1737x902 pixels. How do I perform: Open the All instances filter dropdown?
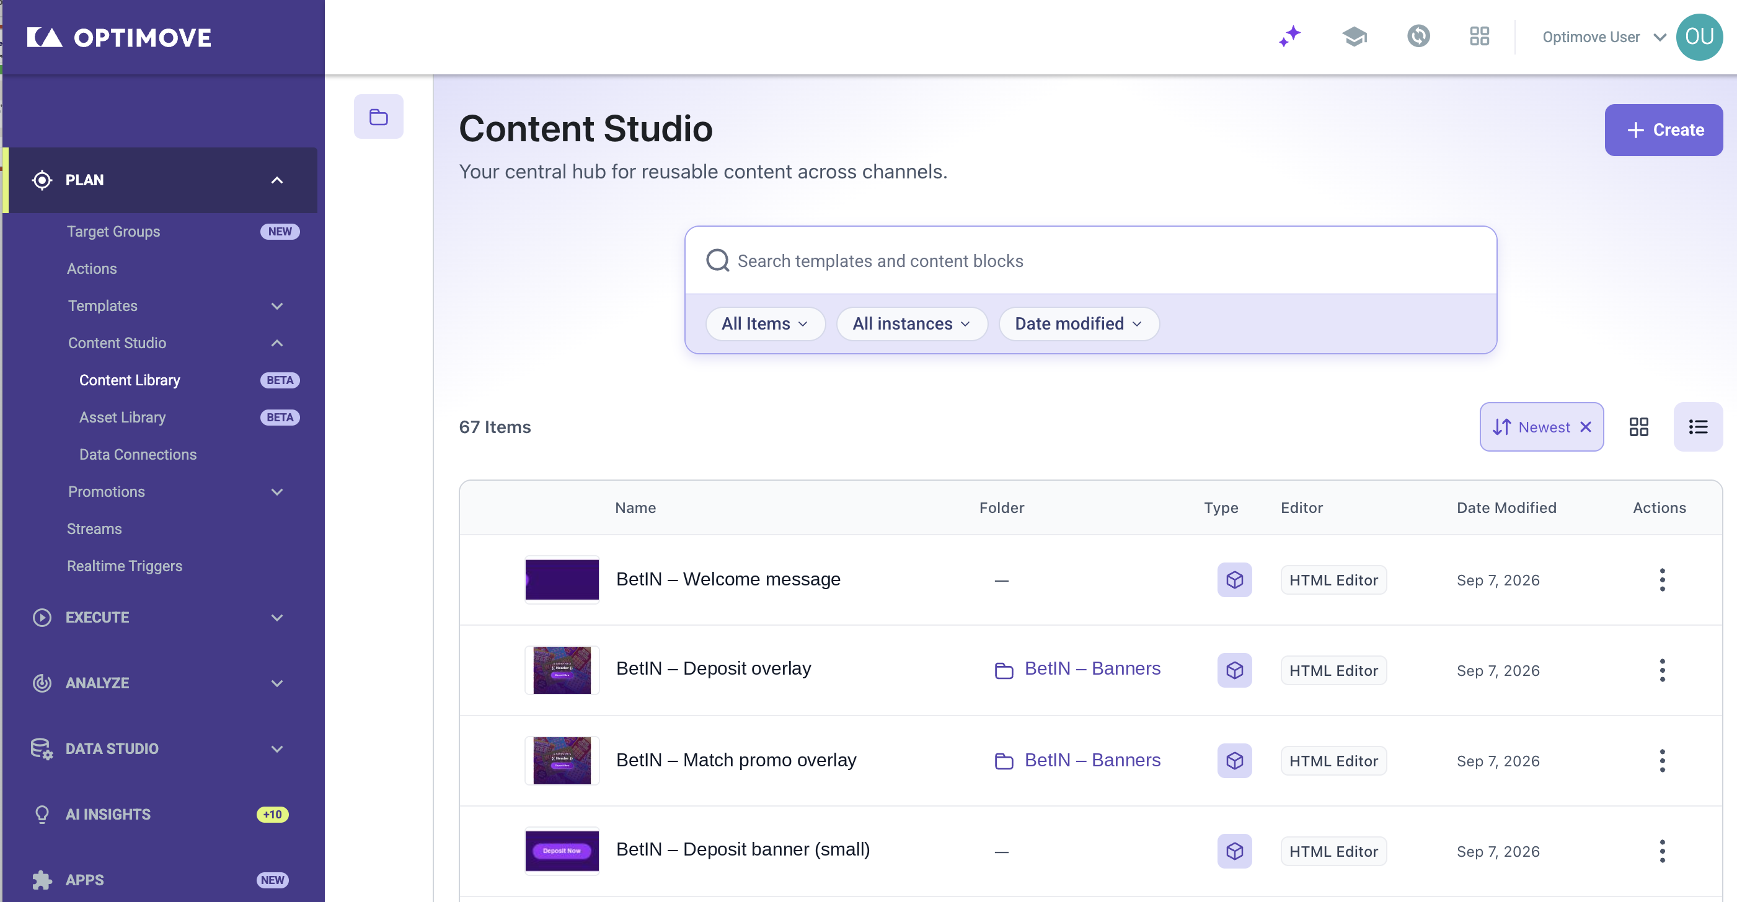[x=912, y=323]
